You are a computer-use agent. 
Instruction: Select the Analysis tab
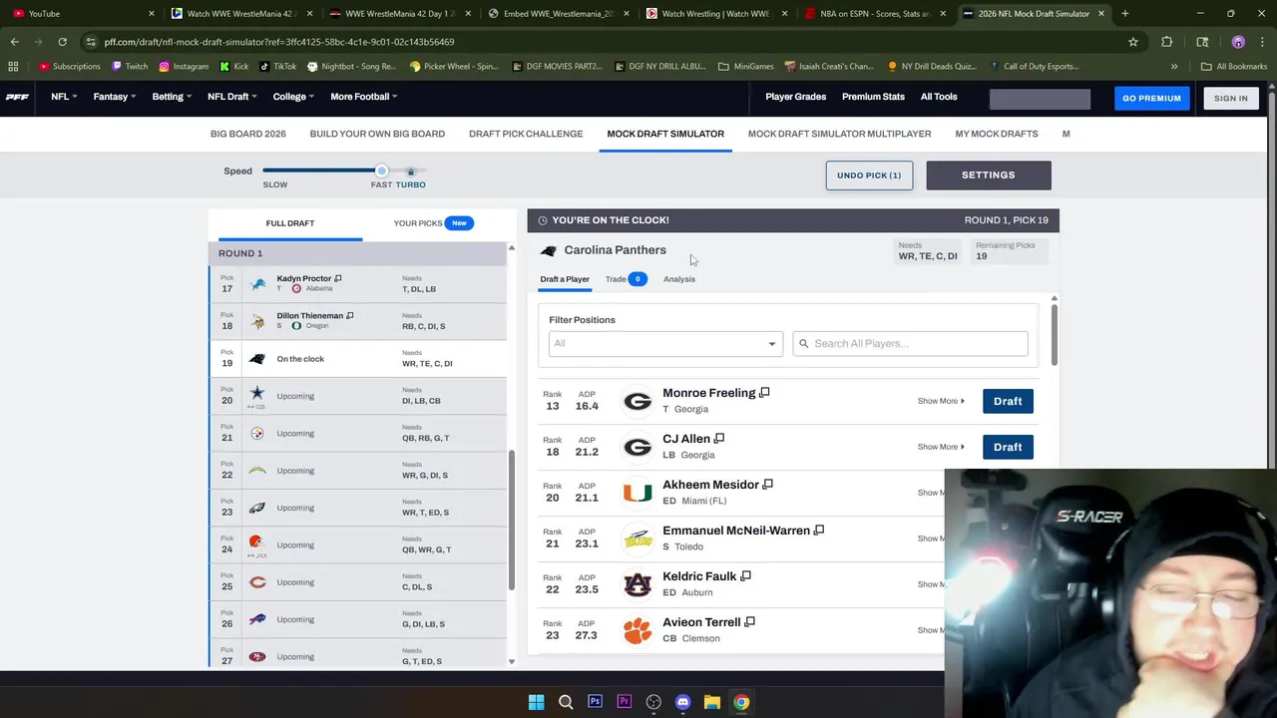(679, 279)
